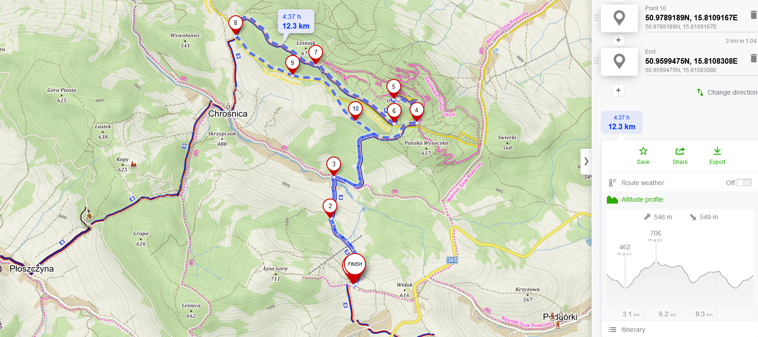Click the End location pin icon

[619, 62]
